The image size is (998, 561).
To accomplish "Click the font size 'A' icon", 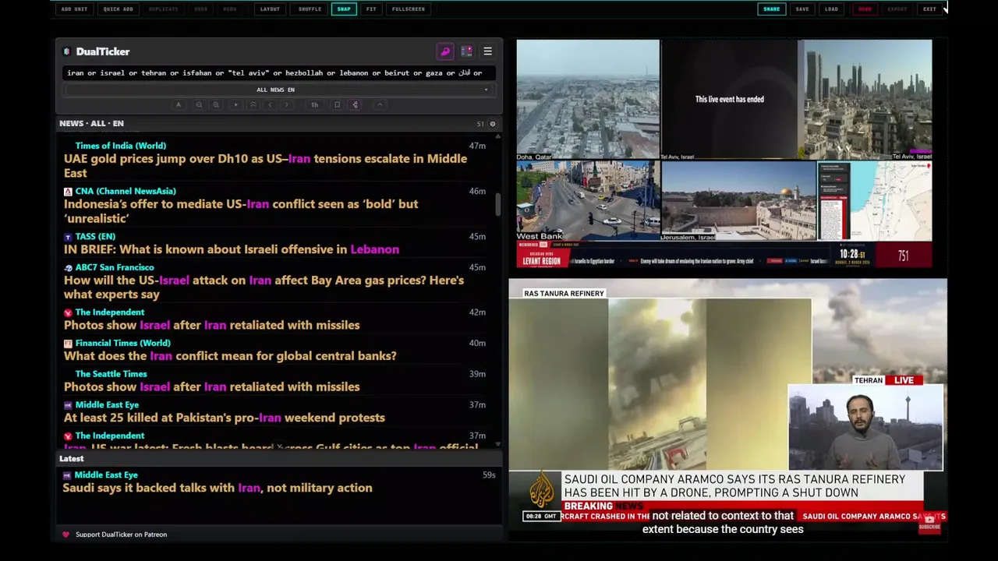I will click(179, 105).
